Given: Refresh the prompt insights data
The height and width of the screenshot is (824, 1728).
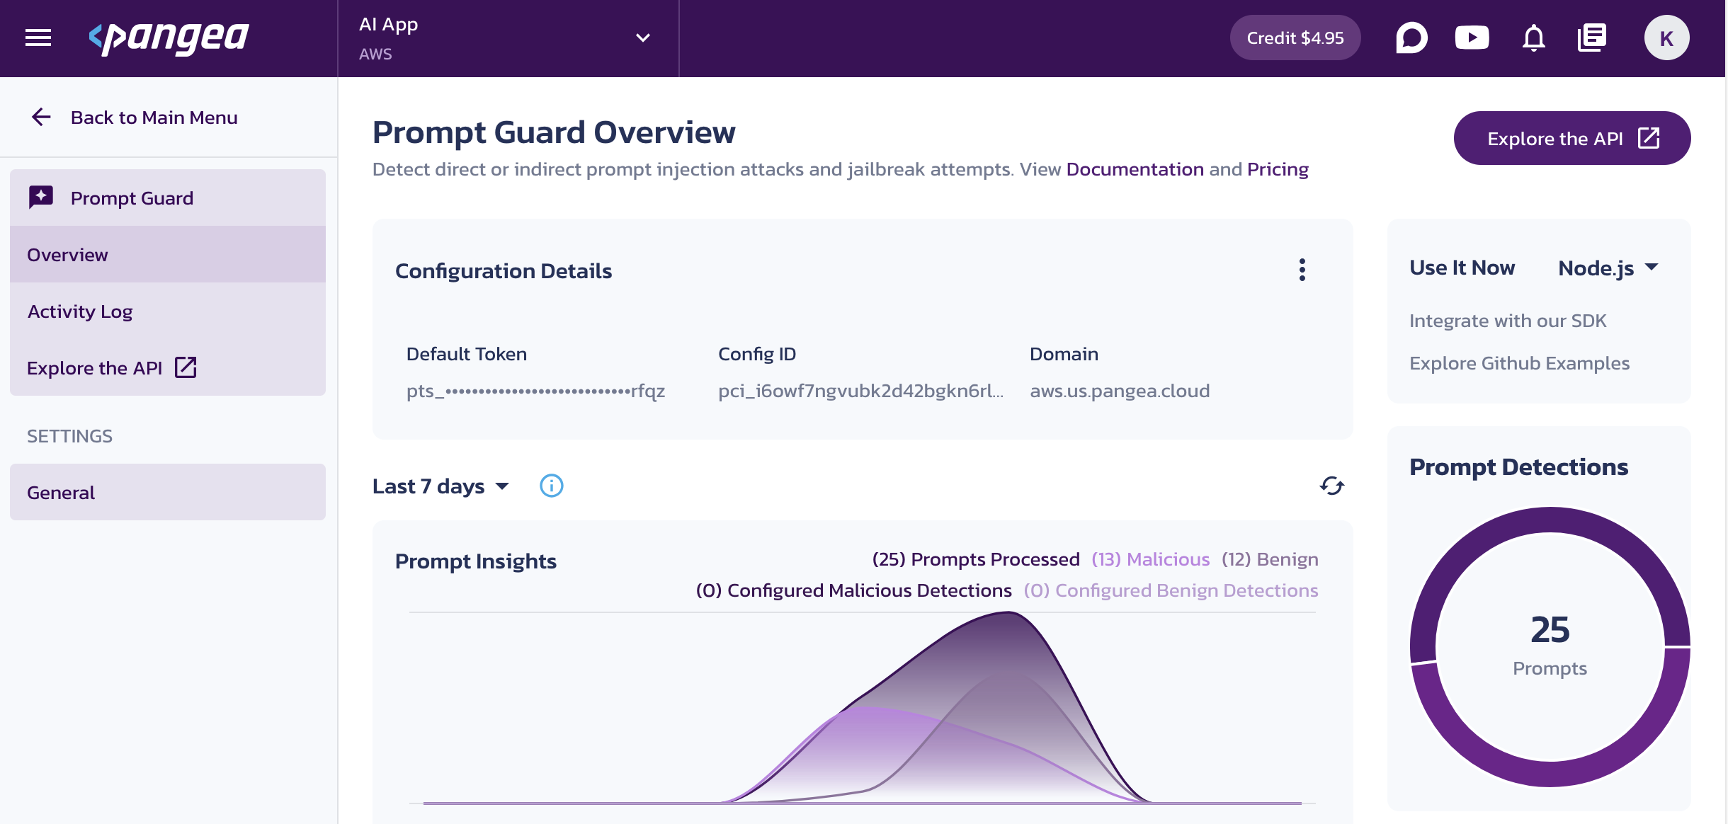Looking at the screenshot, I should point(1332,486).
